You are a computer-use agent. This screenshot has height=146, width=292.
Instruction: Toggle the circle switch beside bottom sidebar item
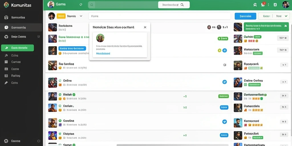39,141
